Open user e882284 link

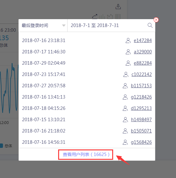[x=143, y=63]
